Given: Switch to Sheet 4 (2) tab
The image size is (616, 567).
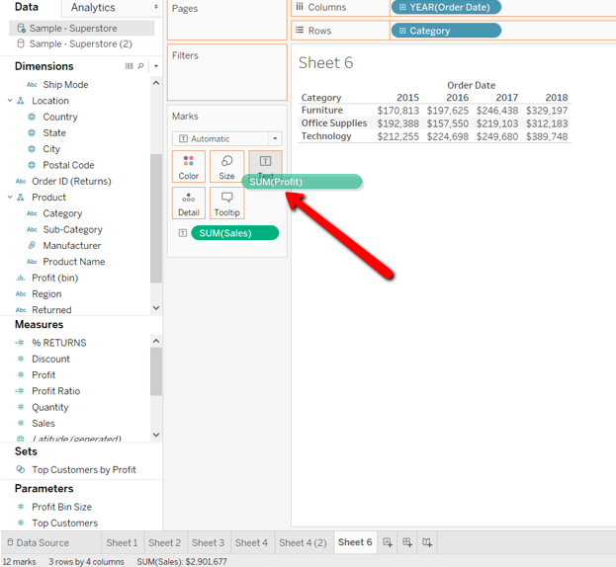Looking at the screenshot, I should [303, 542].
